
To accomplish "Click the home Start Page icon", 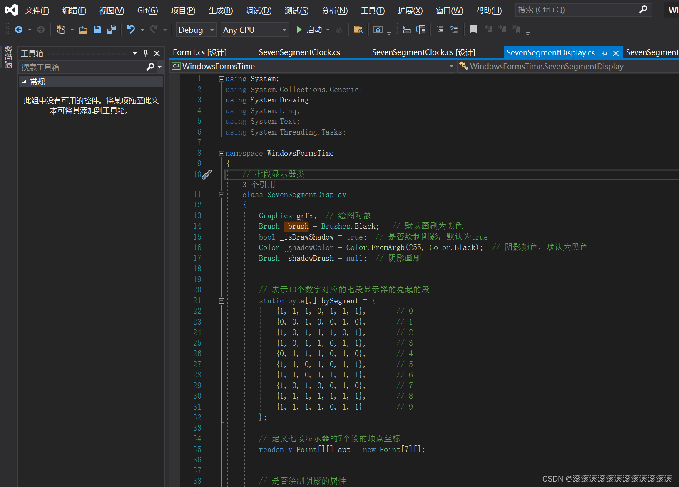I will [378, 30].
